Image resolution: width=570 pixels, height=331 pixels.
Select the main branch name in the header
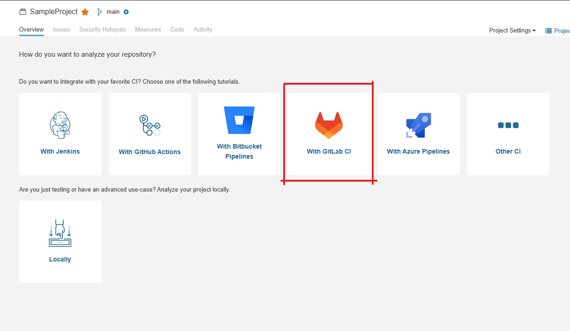112,11
